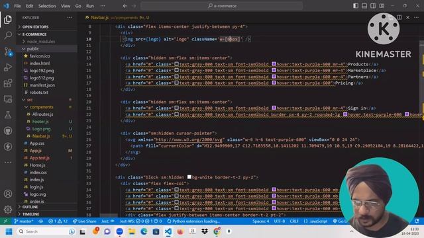The image size is (424, 238).
Task: Open the Search view in the activity bar
Action: tap(8, 35)
